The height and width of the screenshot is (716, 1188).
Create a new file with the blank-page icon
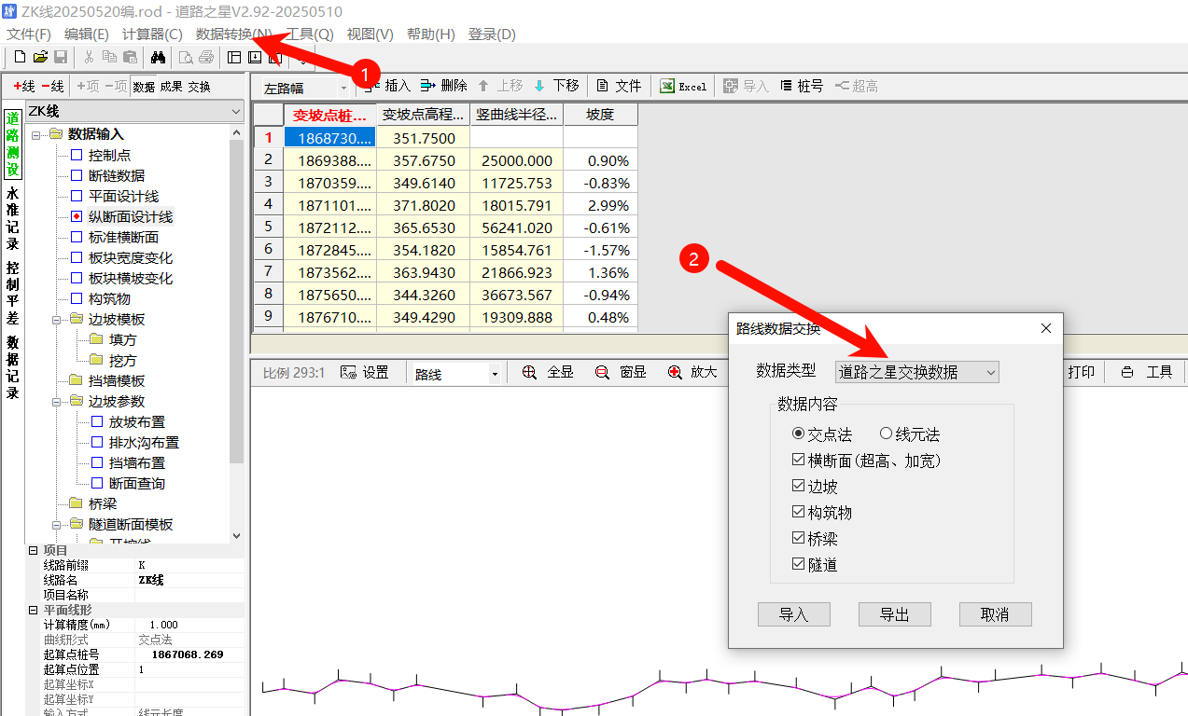20,58
